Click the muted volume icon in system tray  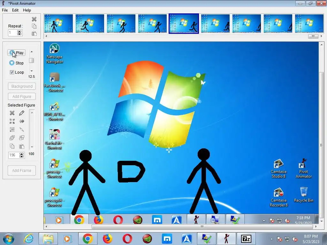295,239
